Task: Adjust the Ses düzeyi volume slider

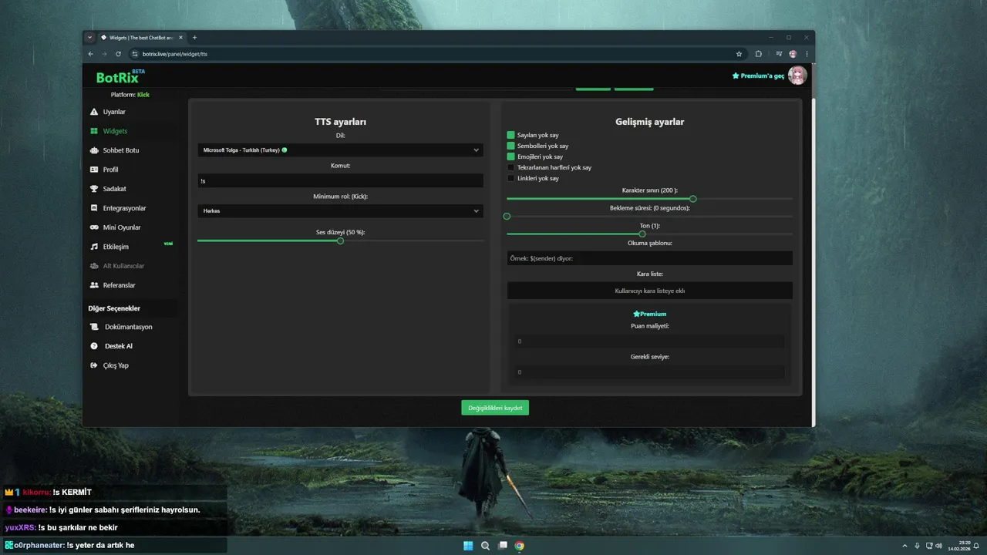Action: (340, 241)
